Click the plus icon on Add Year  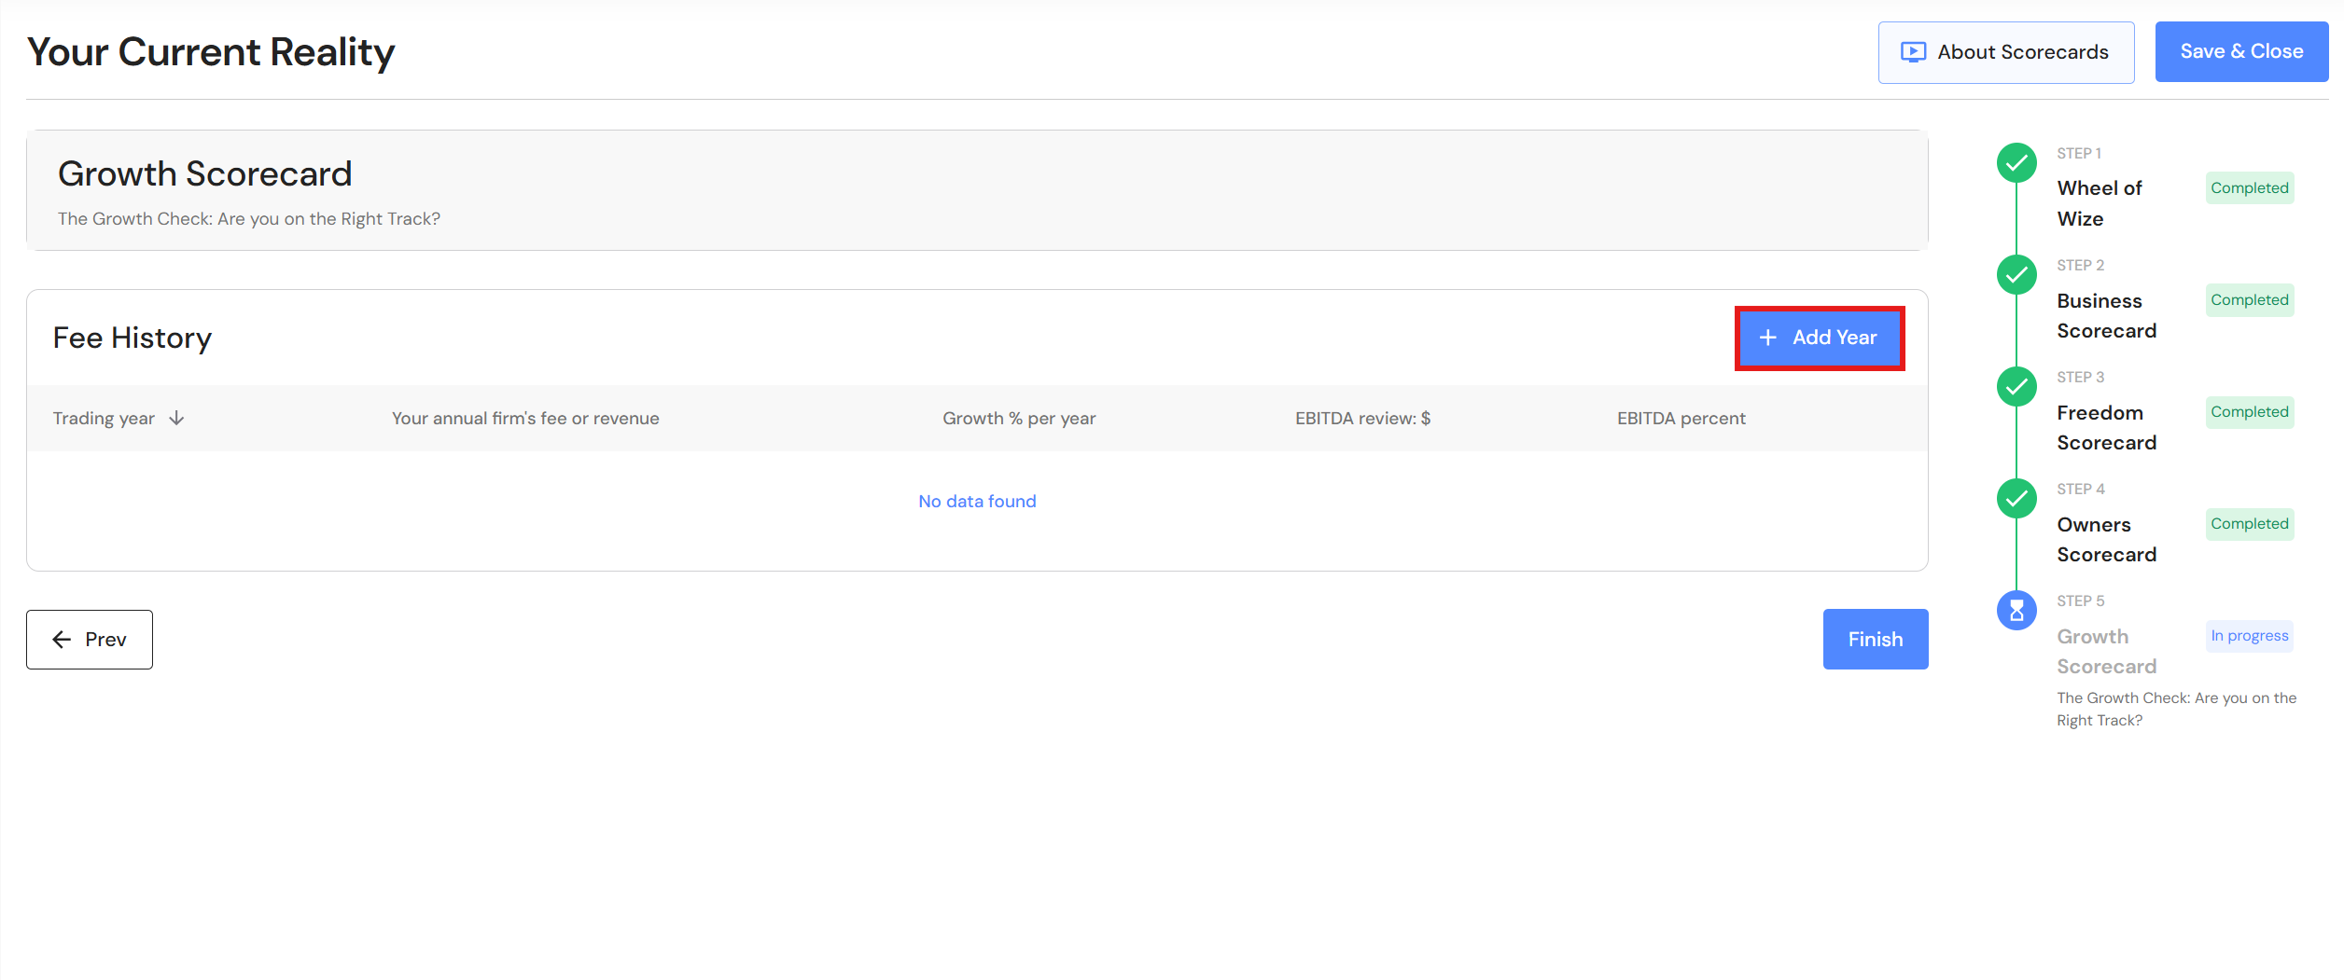(x=1767, y=338)
